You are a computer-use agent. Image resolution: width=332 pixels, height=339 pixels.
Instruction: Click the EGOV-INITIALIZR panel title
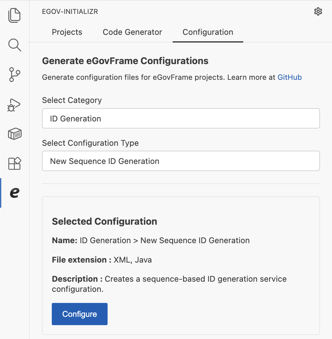[70, 11]
